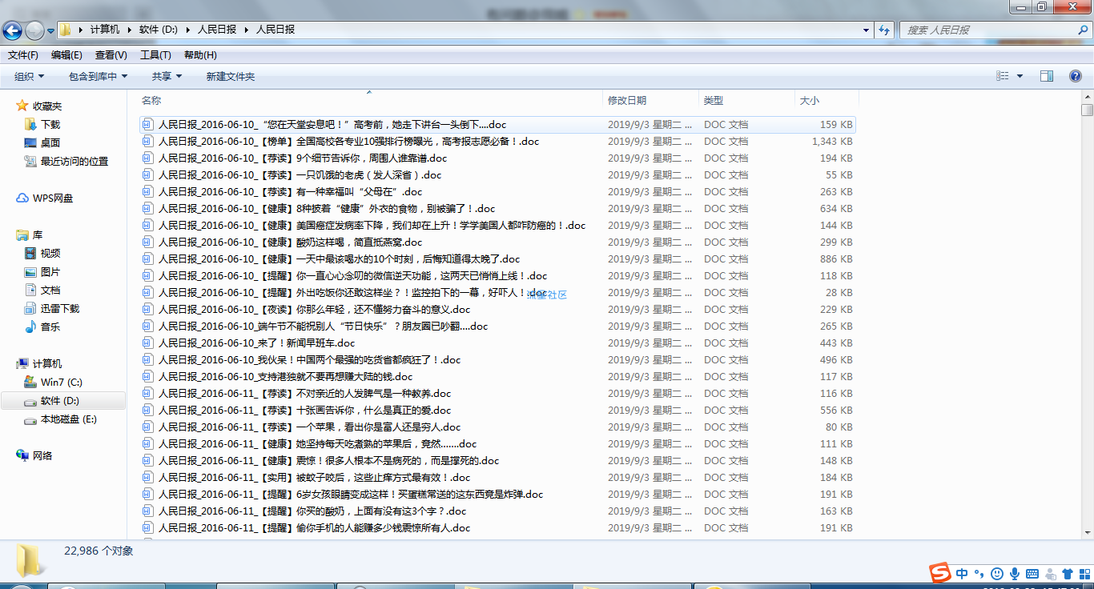The image size is (1094, 589).
Task: Click the vertical scrollbar up arrow
Action: coord(1087,96)
